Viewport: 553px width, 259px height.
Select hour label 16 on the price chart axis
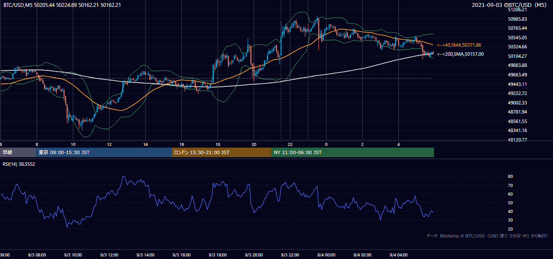click(182, 144)
